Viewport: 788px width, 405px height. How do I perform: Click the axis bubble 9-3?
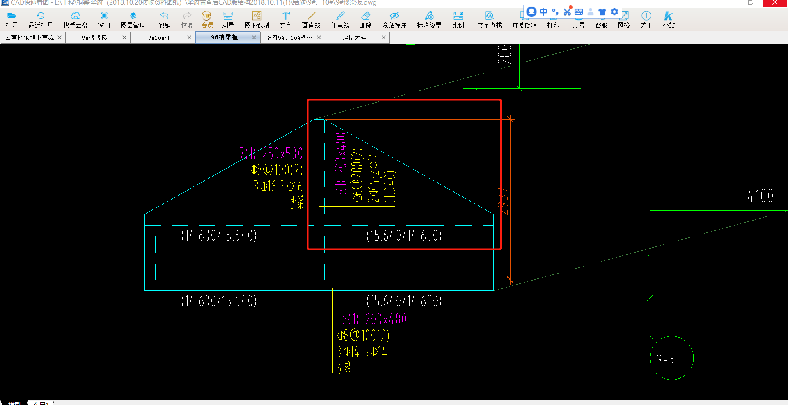pyautogui.click(x=671, y=358)
